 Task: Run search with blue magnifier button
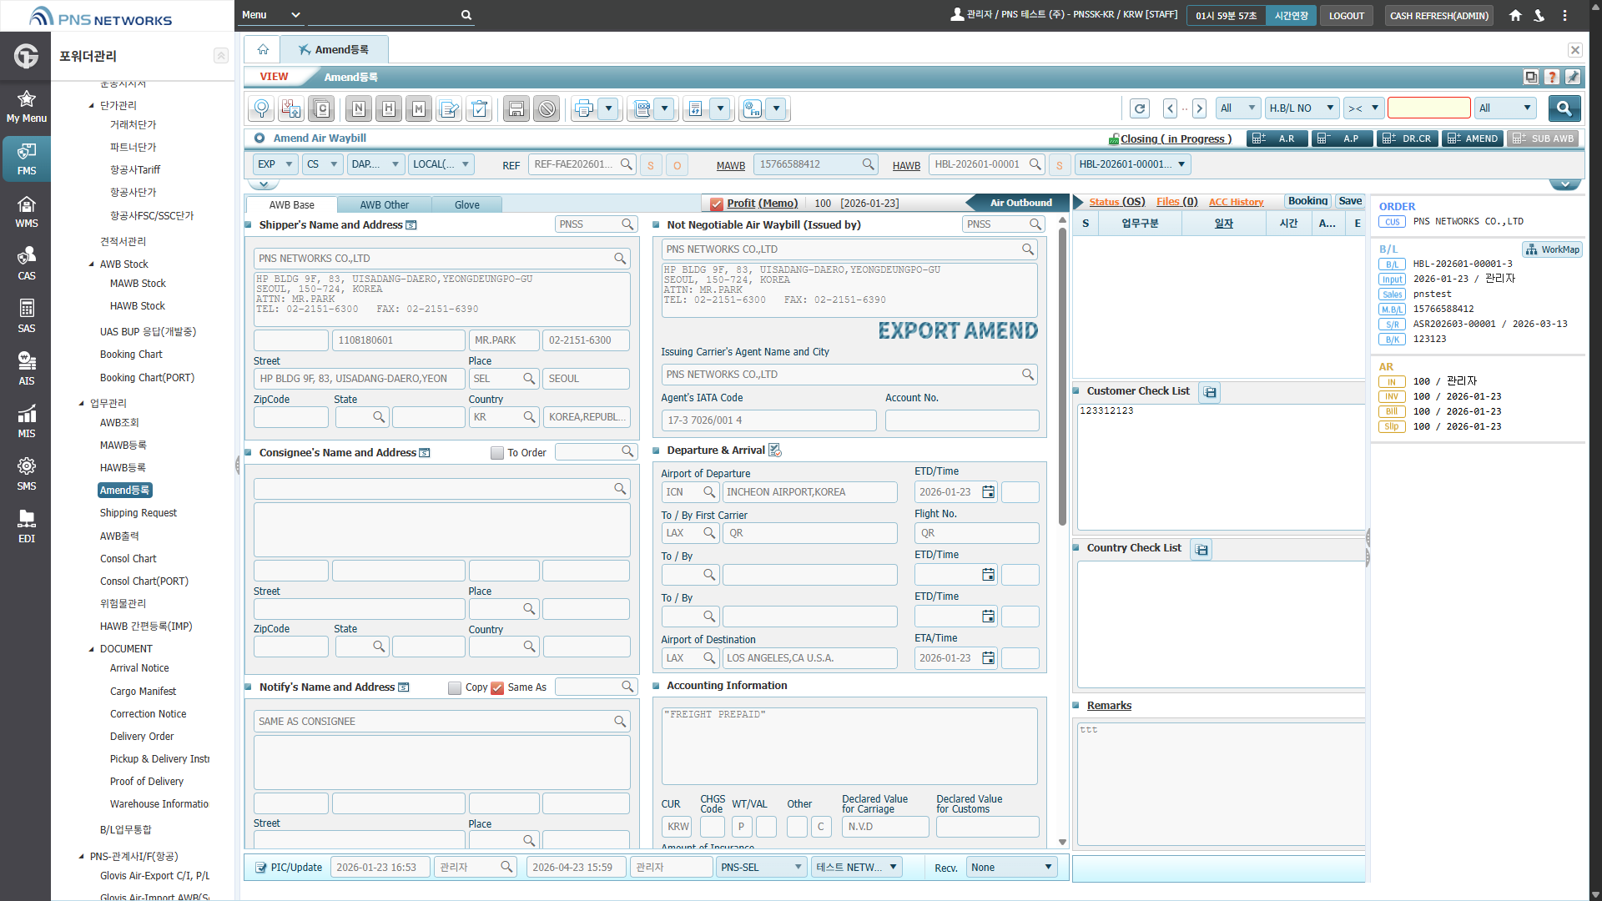tap(1564, 108)
